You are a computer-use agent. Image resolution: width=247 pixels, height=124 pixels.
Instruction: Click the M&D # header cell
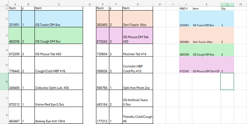(186, 9)
